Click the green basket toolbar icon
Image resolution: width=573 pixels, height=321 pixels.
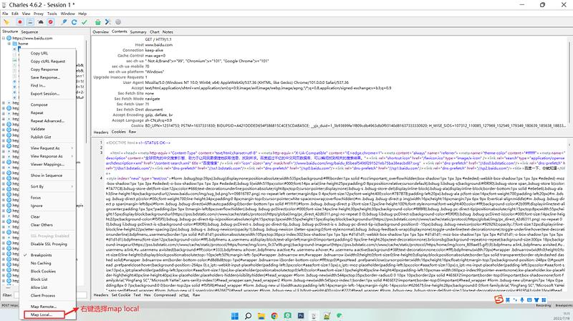[x=97, y=22]
